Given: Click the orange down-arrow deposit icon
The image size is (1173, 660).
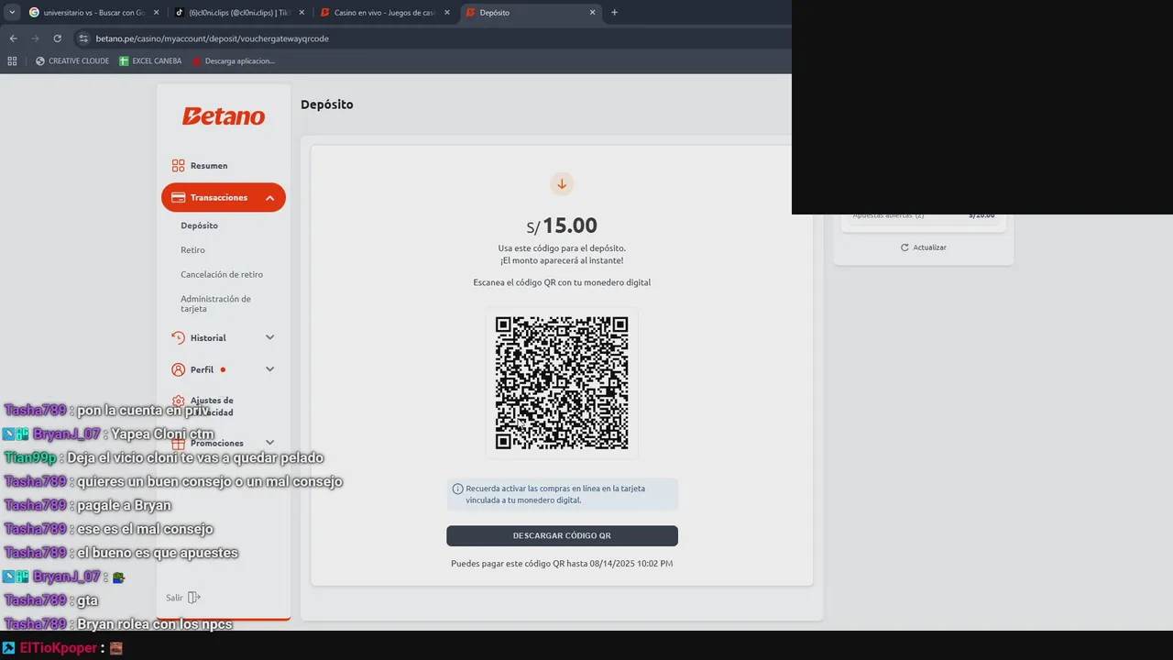Looking at the screenshot, I should click(562, 183).
